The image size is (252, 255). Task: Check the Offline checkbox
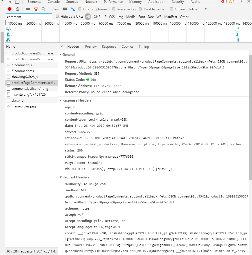(x=171, y=9)
